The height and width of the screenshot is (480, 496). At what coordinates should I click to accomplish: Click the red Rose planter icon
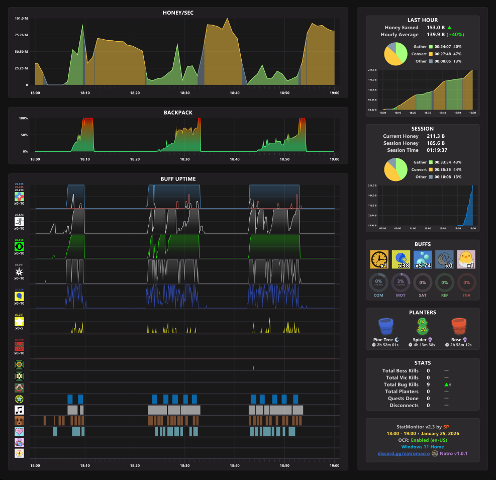click(459, 327)
